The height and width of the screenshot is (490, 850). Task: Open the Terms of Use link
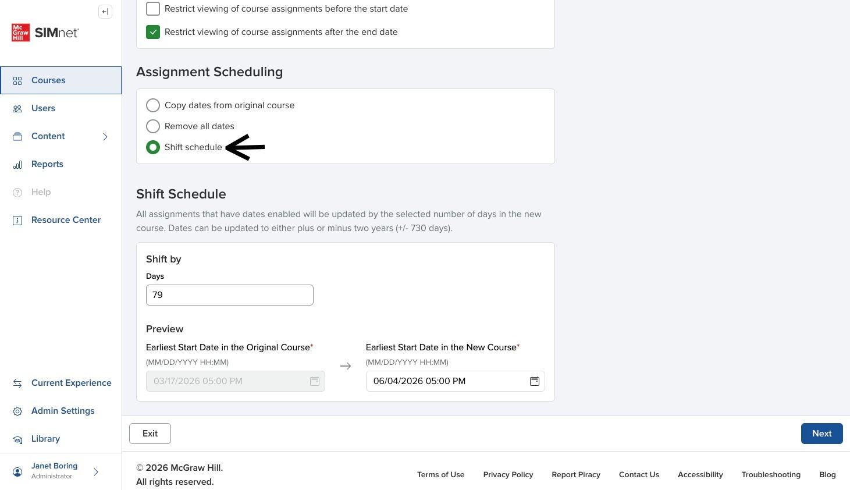pyautogui.click(x=440, y=475)
